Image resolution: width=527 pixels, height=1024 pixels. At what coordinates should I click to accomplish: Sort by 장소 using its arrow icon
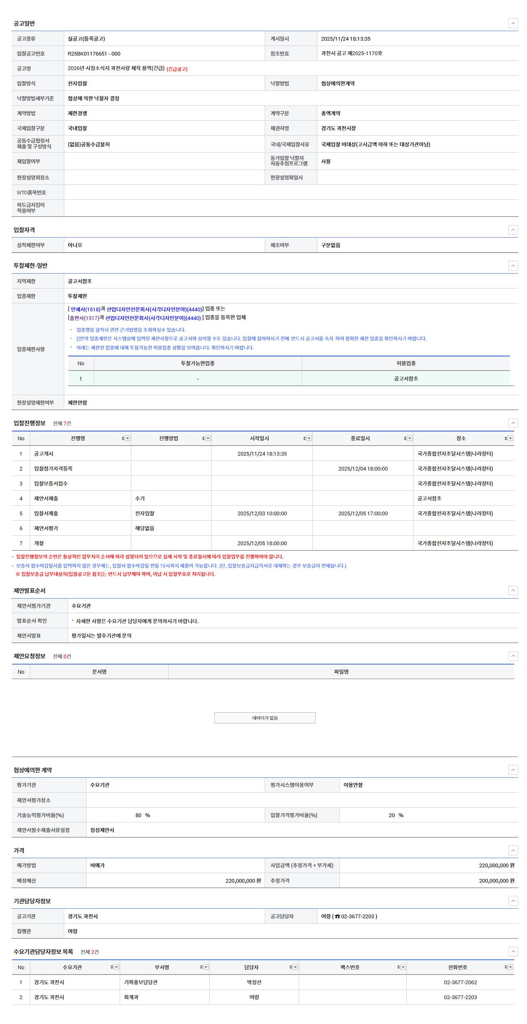506,439
